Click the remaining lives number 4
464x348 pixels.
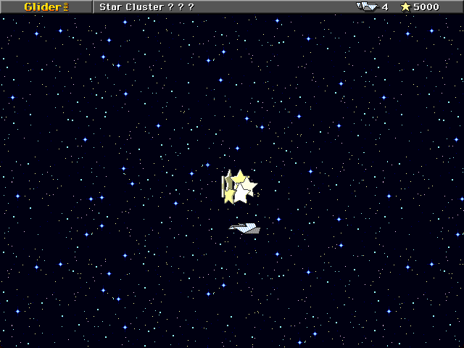tap(385, 7)
